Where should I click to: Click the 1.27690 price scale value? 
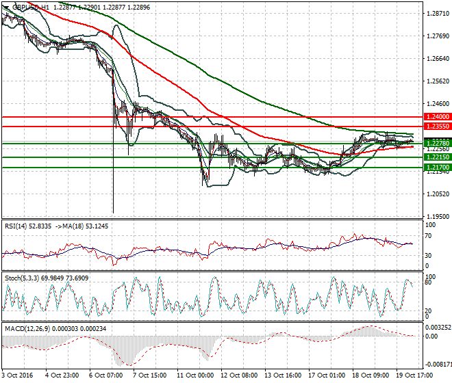(x=438, y=36)
